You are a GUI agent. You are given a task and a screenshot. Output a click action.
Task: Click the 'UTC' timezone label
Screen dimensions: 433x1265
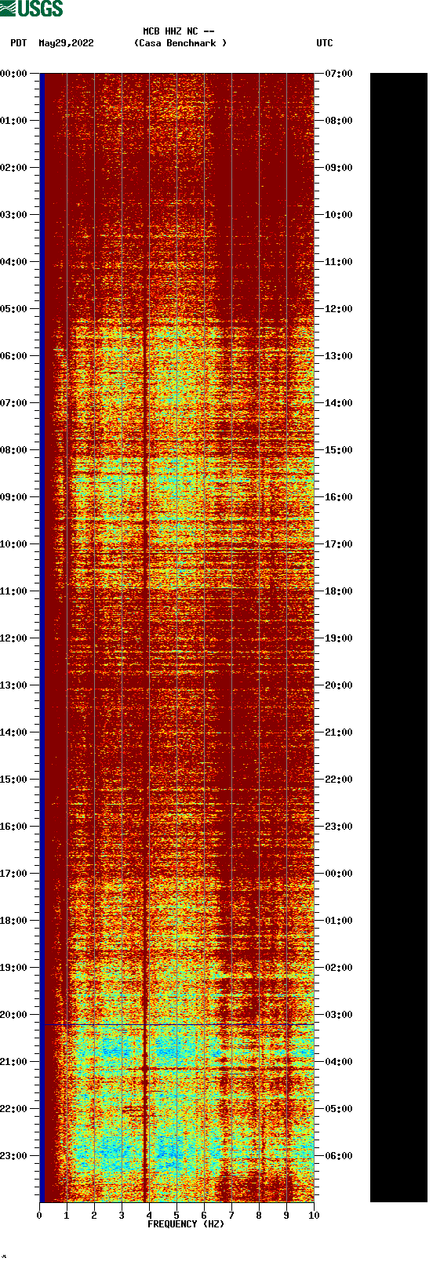click(x=325, y=43)
